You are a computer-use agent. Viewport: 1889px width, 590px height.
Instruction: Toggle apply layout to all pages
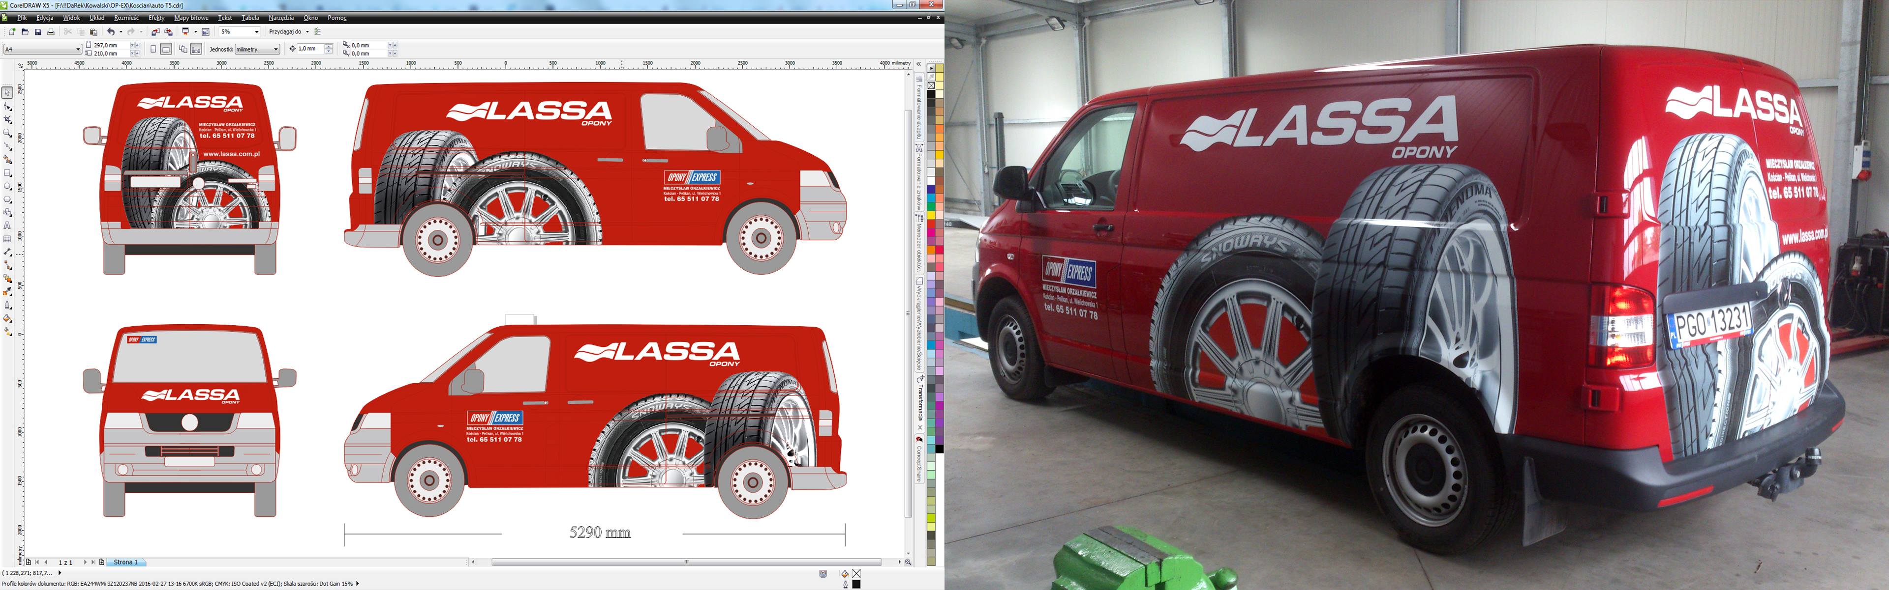pyautogui.click(x=183, y=49)
